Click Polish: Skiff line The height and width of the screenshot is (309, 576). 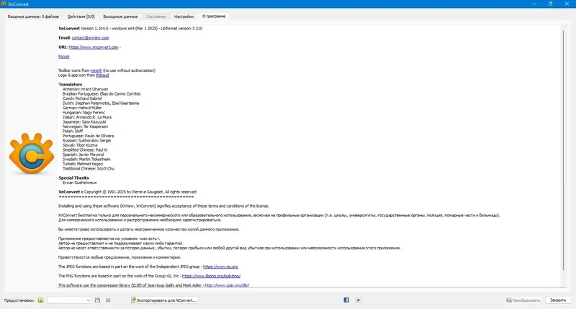pos(73,132)
